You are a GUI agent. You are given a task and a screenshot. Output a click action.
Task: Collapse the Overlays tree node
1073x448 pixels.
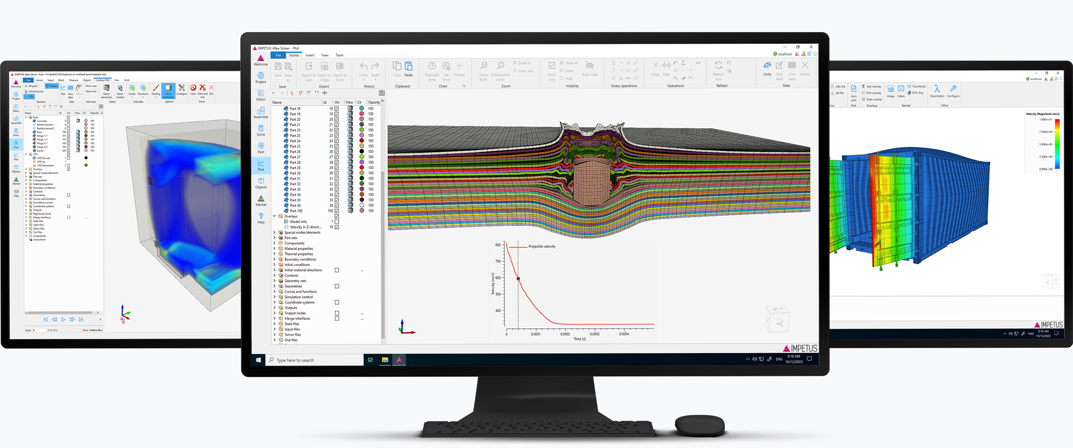click(275, 216)
